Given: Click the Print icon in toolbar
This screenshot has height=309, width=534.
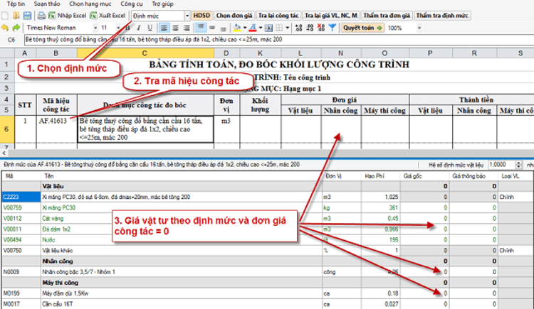Looking at the screenshot, I should pos(42,15).
